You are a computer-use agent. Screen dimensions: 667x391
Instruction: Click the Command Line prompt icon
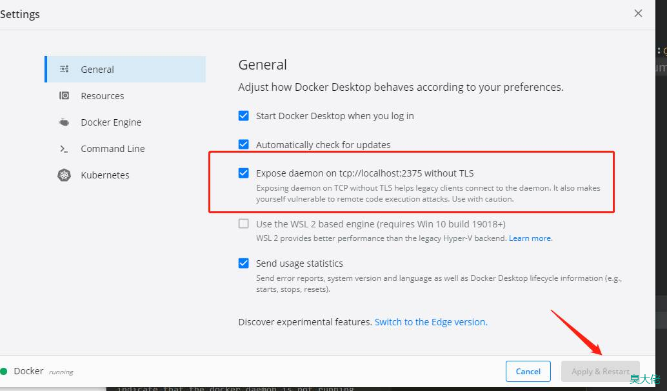[x=64, y=149]
